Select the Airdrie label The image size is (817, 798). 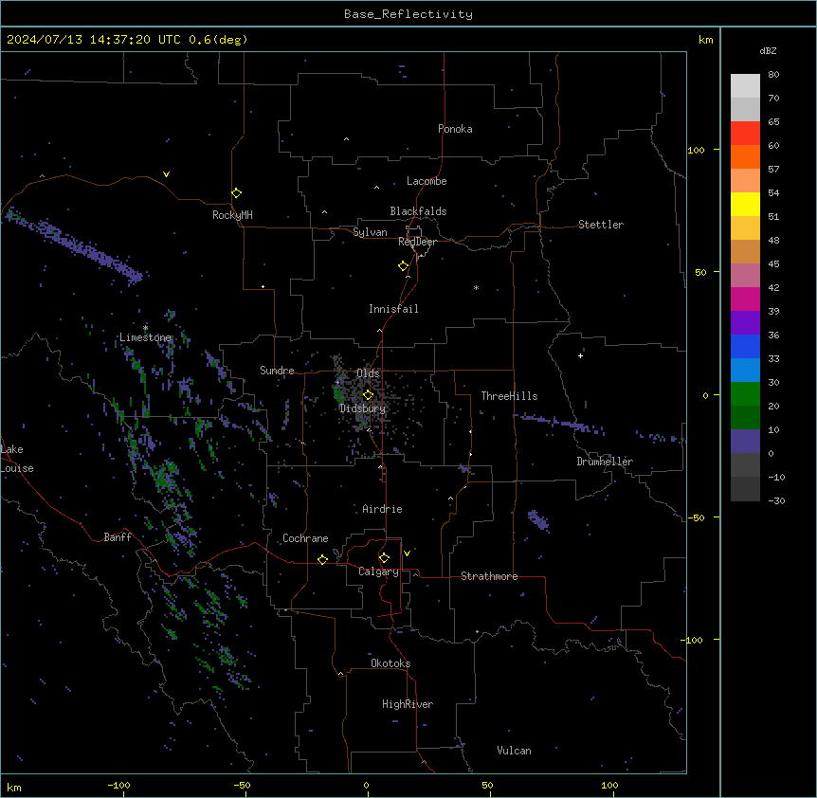tap(383, 509)
